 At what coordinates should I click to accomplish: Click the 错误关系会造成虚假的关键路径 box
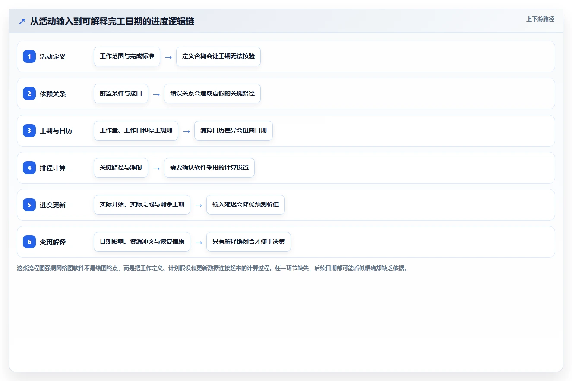(x=212, y=94)
